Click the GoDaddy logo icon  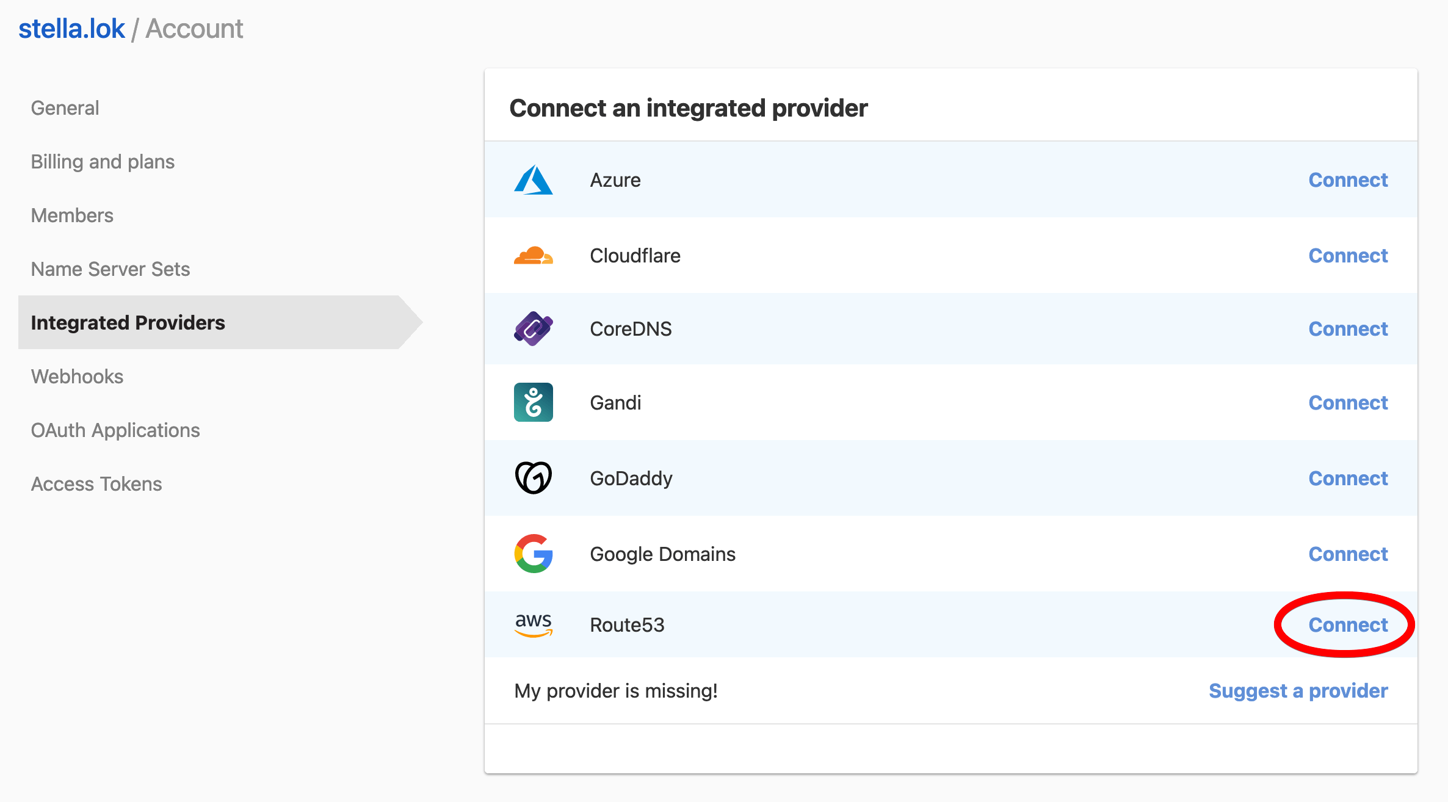[x=534, y=478]
